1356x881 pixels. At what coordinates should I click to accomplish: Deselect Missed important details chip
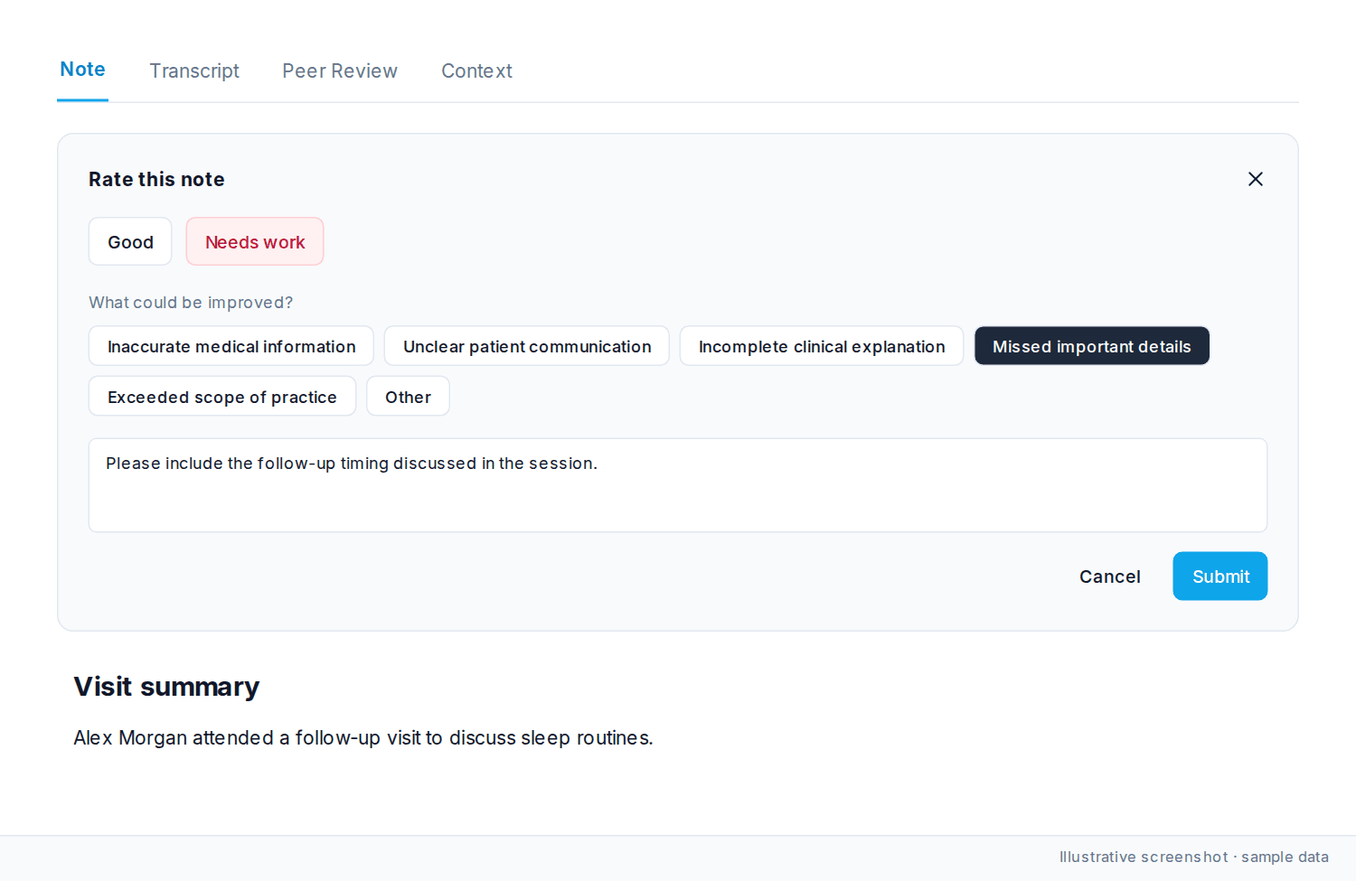tap(1092, 346)
